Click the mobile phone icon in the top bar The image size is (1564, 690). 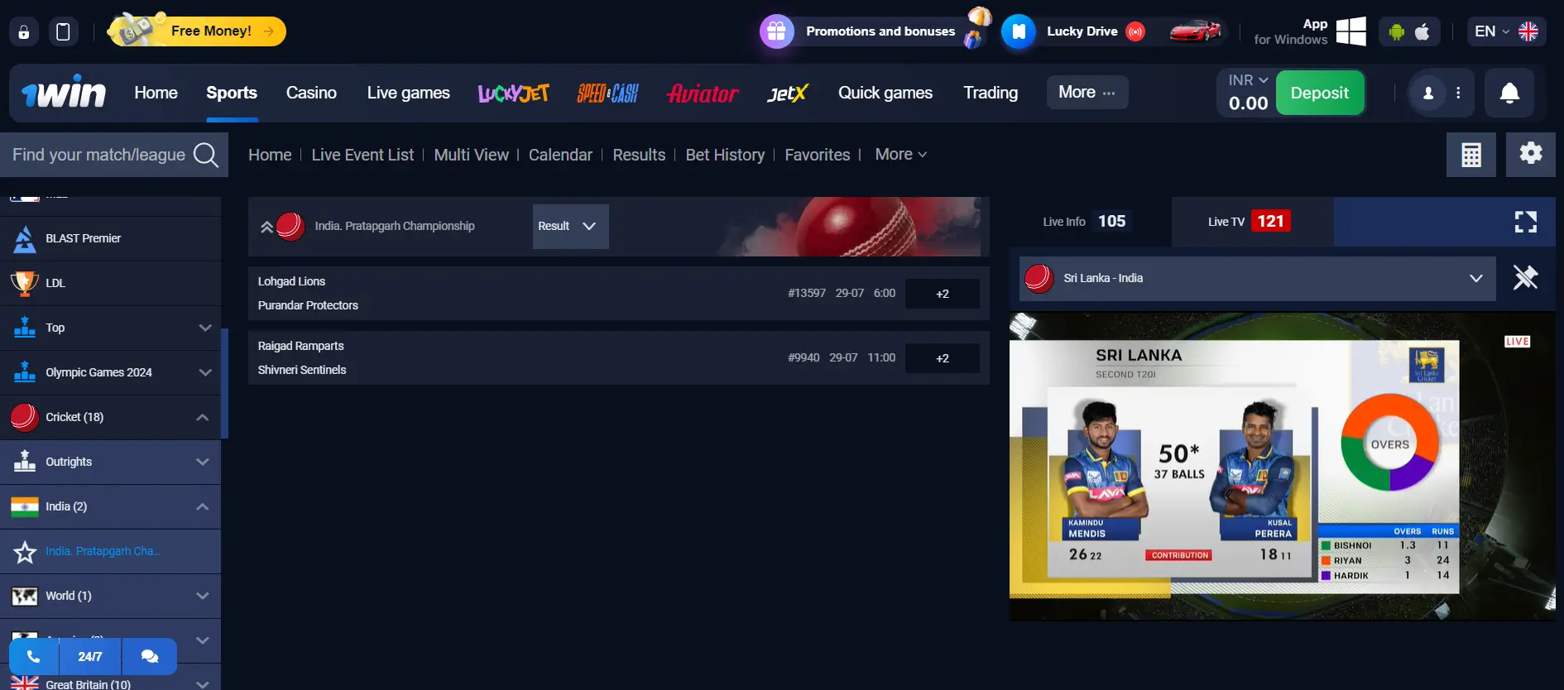(63, 31)
